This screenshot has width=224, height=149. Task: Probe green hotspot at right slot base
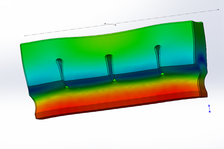(x=163, y=73)
